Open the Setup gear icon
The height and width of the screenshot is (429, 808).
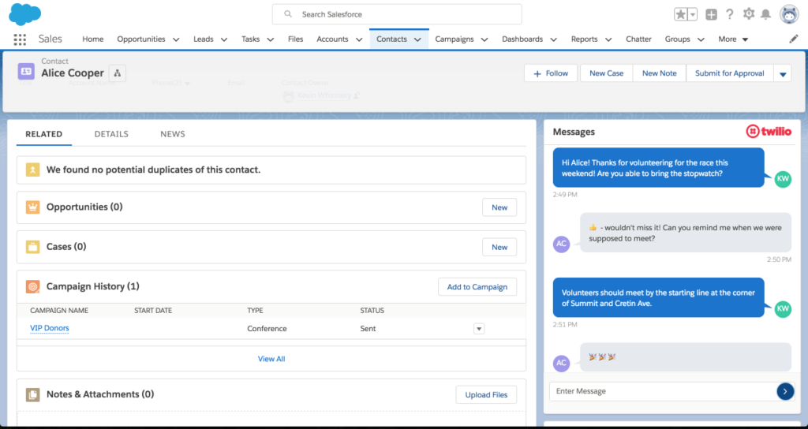click(749, 14)
